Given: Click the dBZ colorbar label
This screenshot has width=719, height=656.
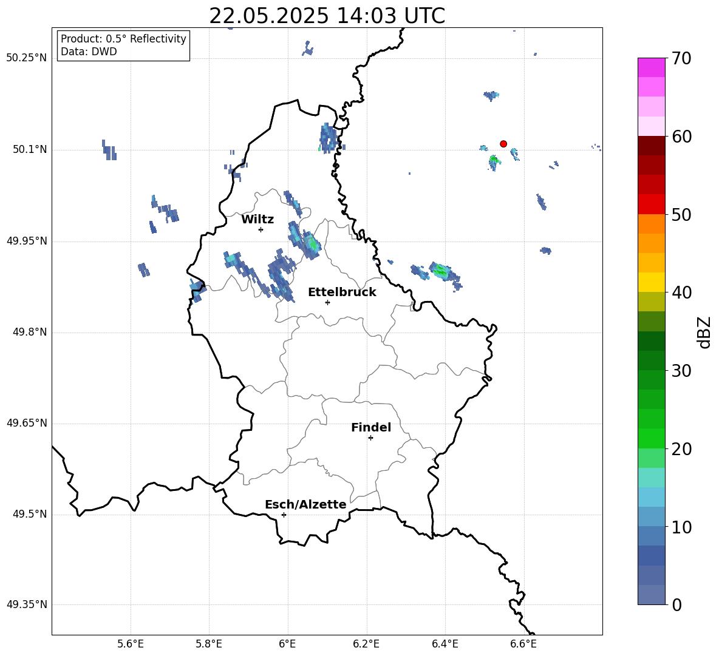Looking at the screenshot, I should [x=704, y=332].
